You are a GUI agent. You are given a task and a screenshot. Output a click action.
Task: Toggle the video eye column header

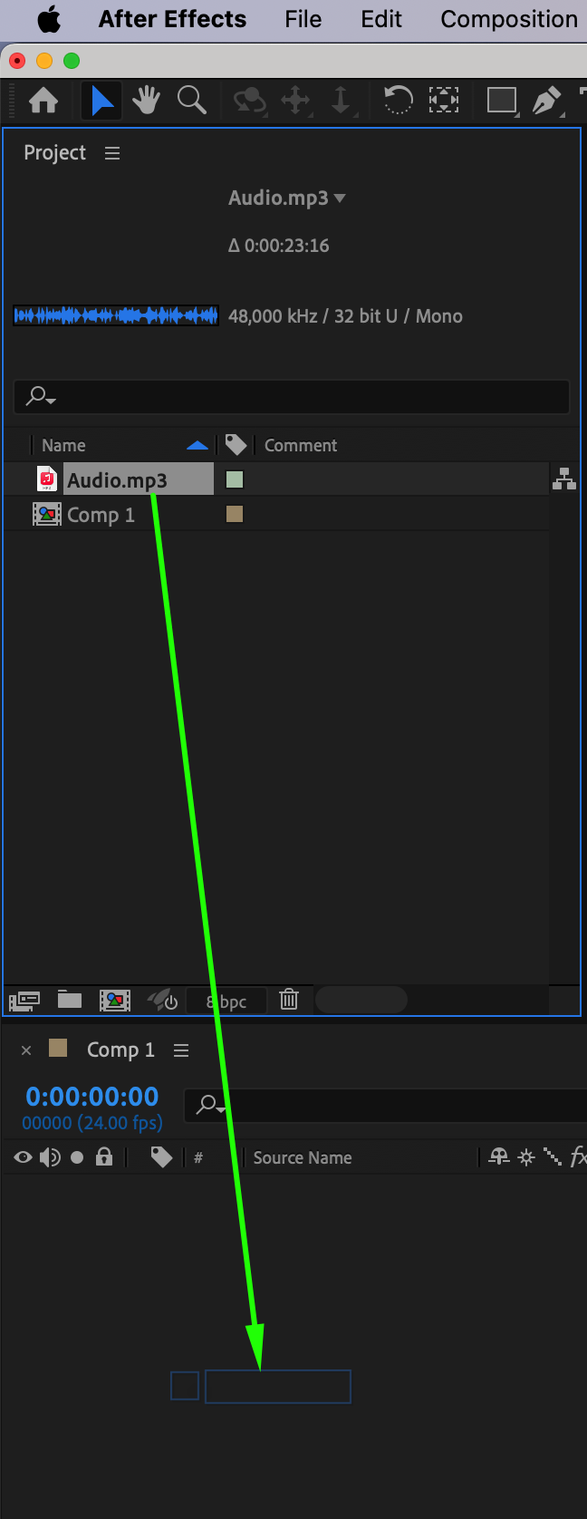pos(23,1157)
